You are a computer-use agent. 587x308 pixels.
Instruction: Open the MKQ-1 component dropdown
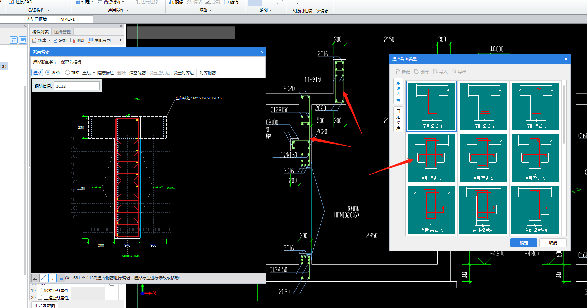click(90, 19)
